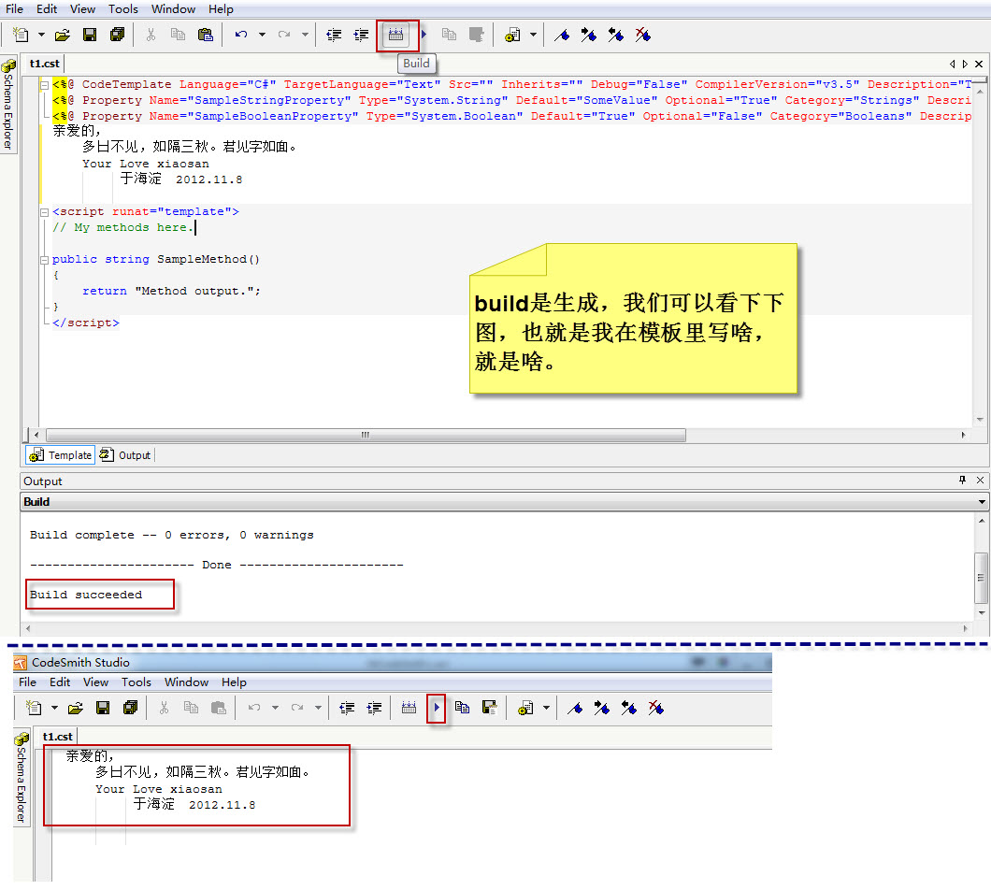
Task: Click the Open folder icon in the top window toolbar
Action: click(62, 35)
